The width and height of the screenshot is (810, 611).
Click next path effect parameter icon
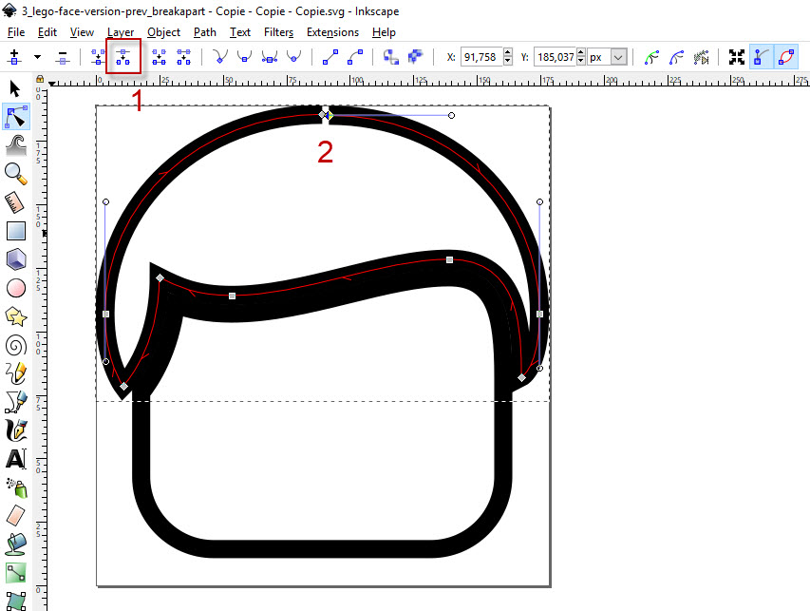click(x=701, y=57)
